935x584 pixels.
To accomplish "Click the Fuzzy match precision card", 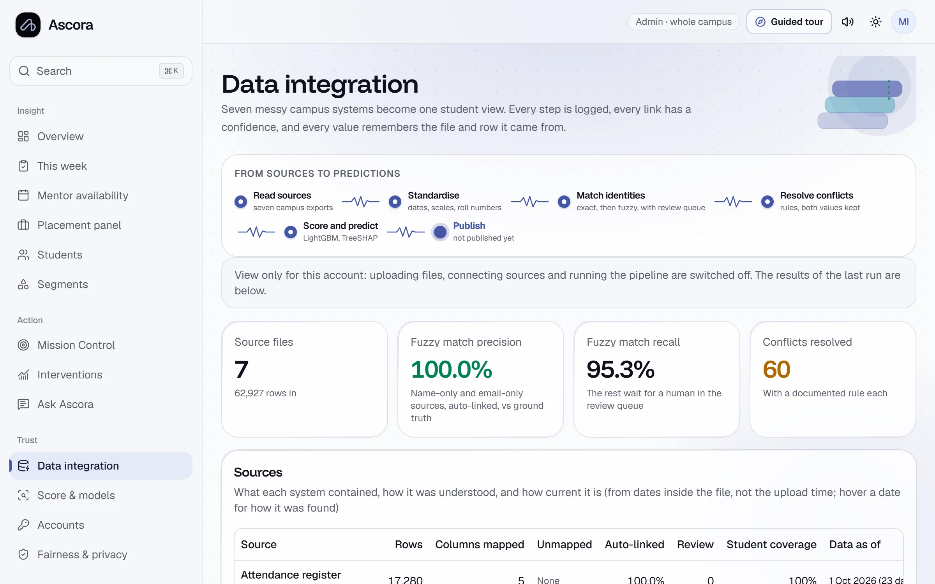I will pos(481,379).
